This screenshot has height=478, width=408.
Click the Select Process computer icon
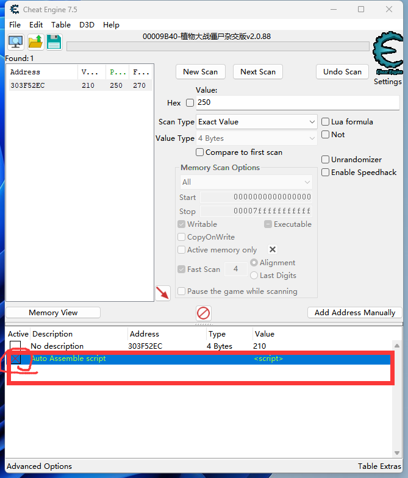point(16,42)
